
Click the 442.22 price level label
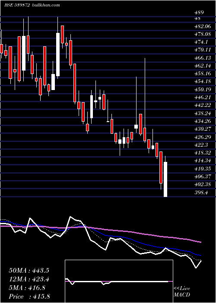[203, 105]
